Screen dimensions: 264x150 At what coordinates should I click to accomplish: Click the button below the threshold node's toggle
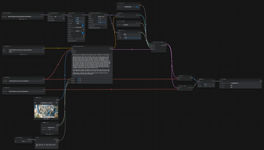click(x=94, y=28)
